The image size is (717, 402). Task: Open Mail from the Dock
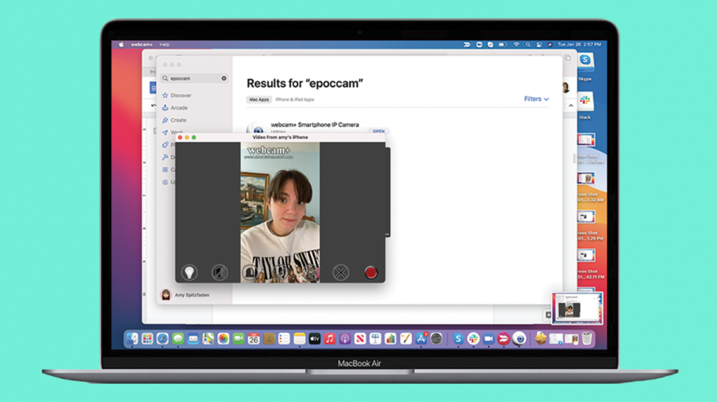[193, 338]
